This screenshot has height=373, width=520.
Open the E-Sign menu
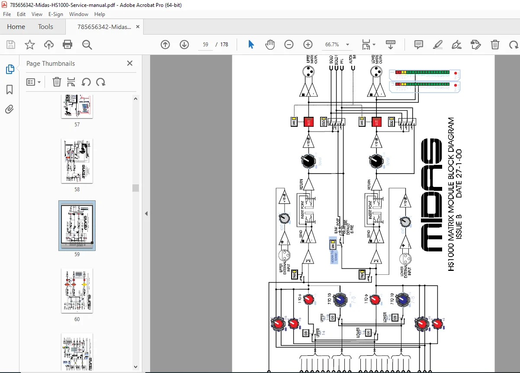(x=56, y=14)
